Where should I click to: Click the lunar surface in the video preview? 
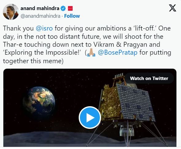(46, 139)
